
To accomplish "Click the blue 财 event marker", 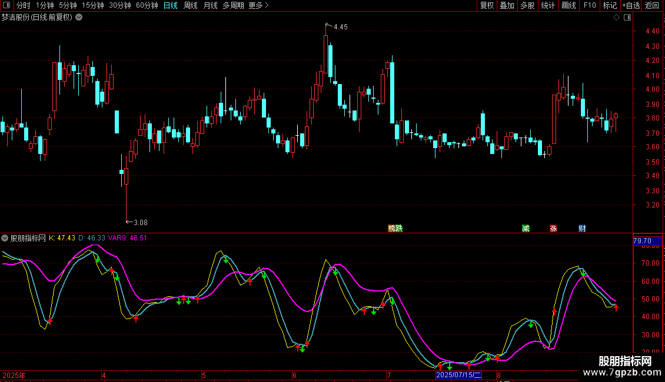I will (582, 228).
